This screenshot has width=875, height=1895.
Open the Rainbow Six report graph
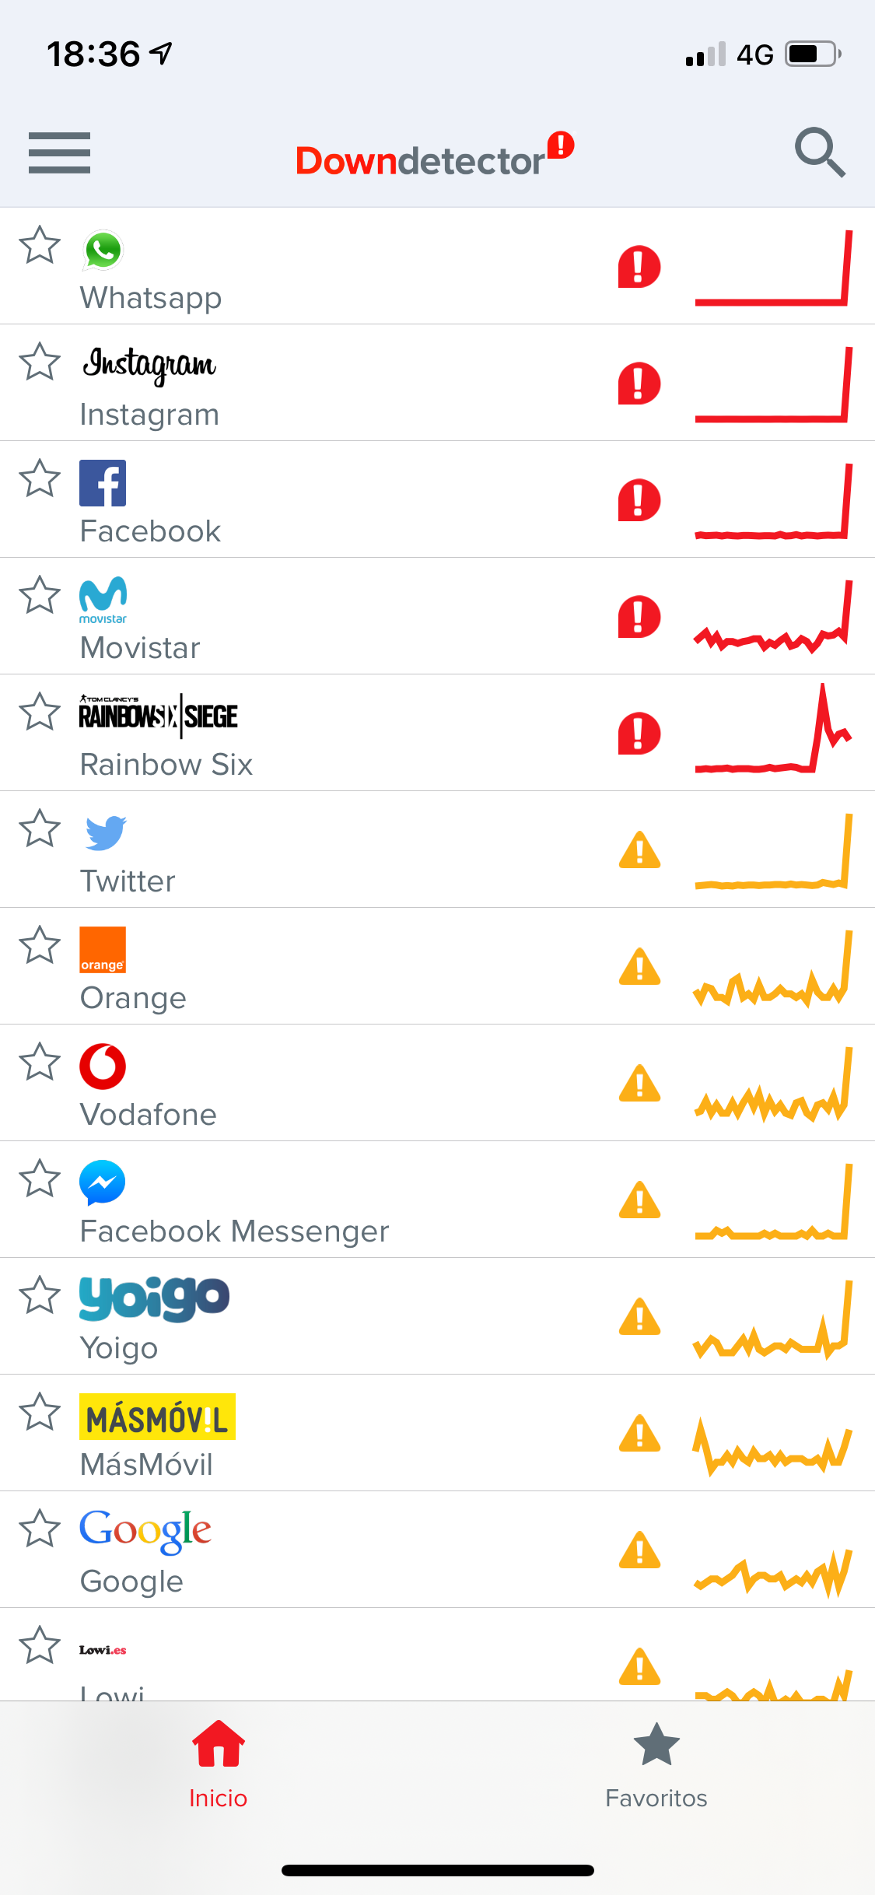click(772, 731)
